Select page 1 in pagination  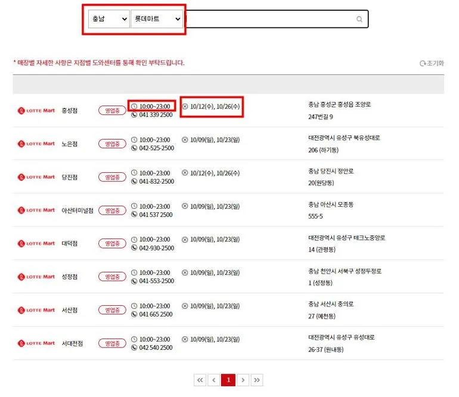[228, 380]
